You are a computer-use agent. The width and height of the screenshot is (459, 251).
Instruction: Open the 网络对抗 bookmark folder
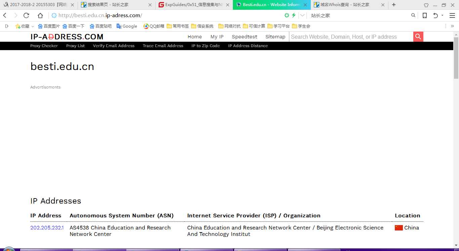click(229, 26)
